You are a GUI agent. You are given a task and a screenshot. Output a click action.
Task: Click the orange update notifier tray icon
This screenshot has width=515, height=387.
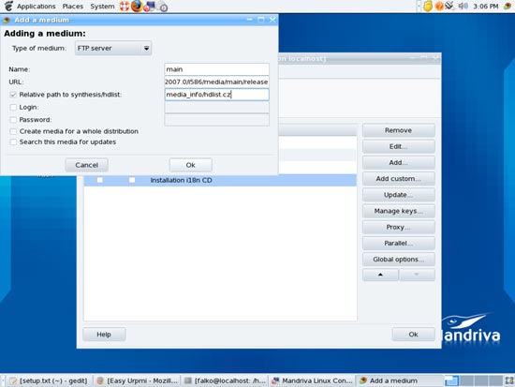click(x=439, y=7)
